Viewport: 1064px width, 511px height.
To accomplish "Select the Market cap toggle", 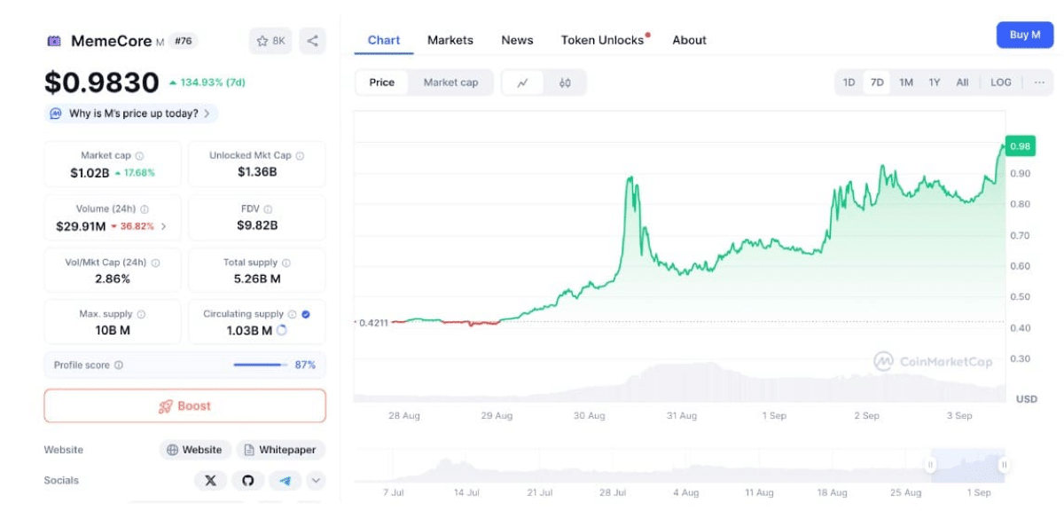I will click(x=450, y=83).
